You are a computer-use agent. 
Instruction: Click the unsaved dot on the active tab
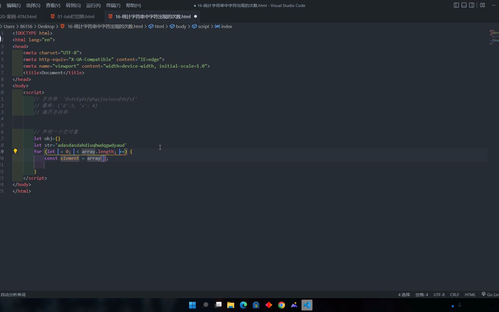click(195, 16)
